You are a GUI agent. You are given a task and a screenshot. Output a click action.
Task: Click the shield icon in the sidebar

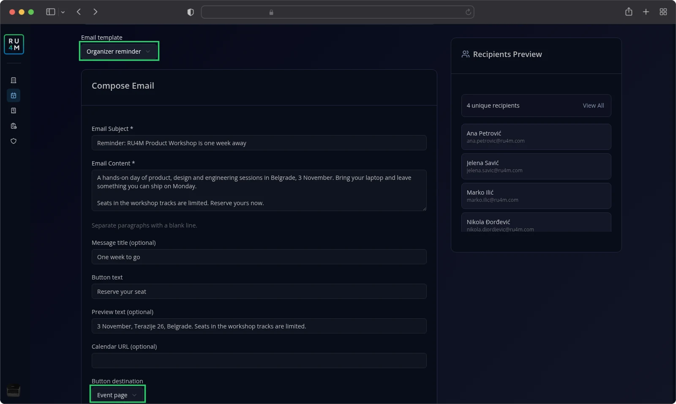click(x=14, y=141)
